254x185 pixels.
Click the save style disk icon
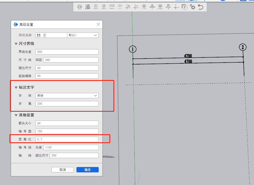39,35
